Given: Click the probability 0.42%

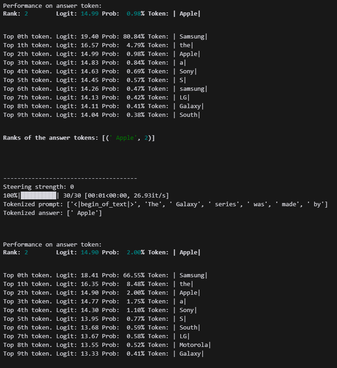Looking at the screenshot, I should 136,98.
